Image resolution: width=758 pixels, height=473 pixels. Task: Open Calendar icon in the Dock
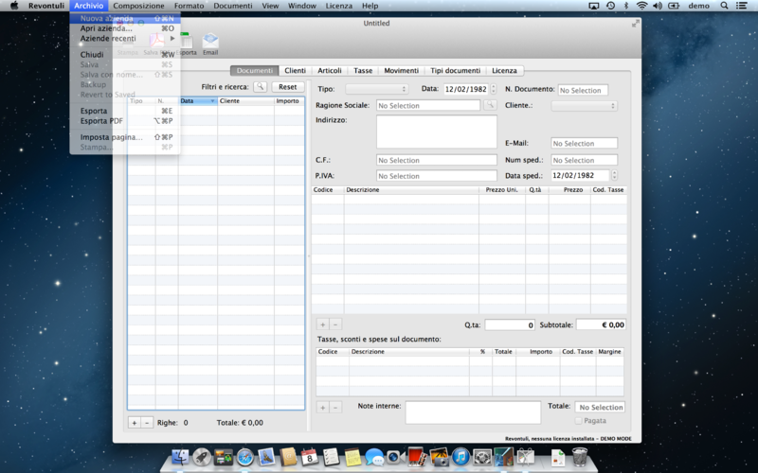tap(310, 456)
